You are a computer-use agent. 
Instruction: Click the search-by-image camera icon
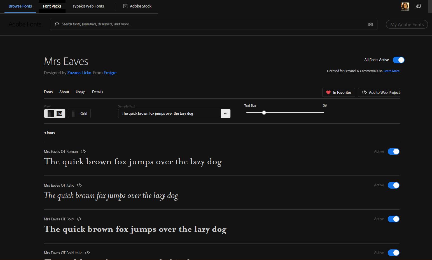[371, 24]
